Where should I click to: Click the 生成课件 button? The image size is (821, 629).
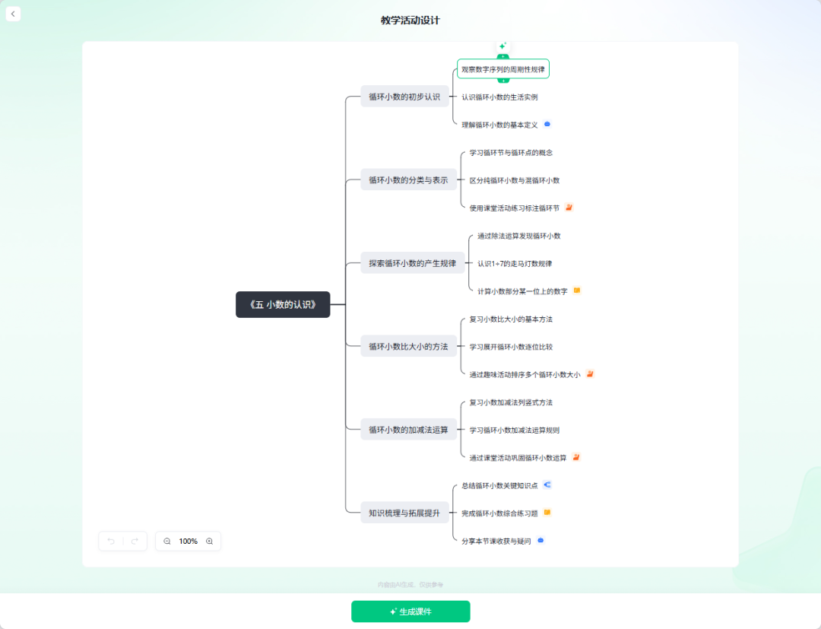[x=410, y=612]
